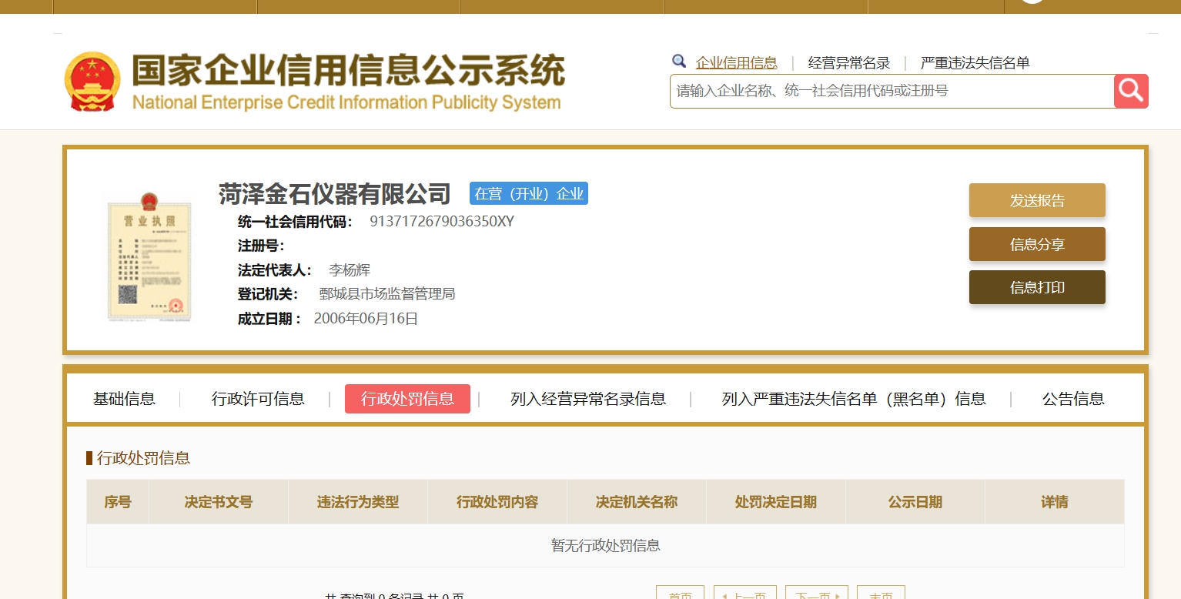Click the 决定书文号 column header

219,502
